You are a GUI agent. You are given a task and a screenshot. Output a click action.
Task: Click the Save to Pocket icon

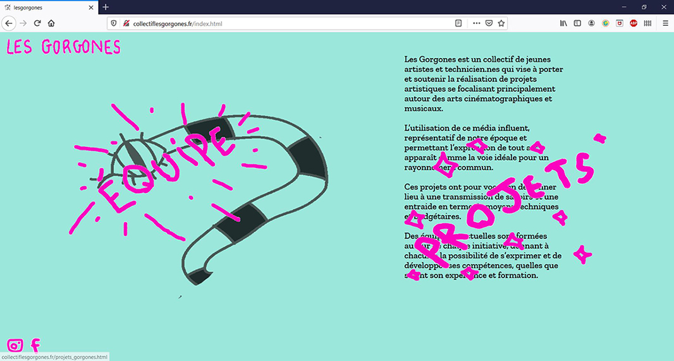coord(489,23)
